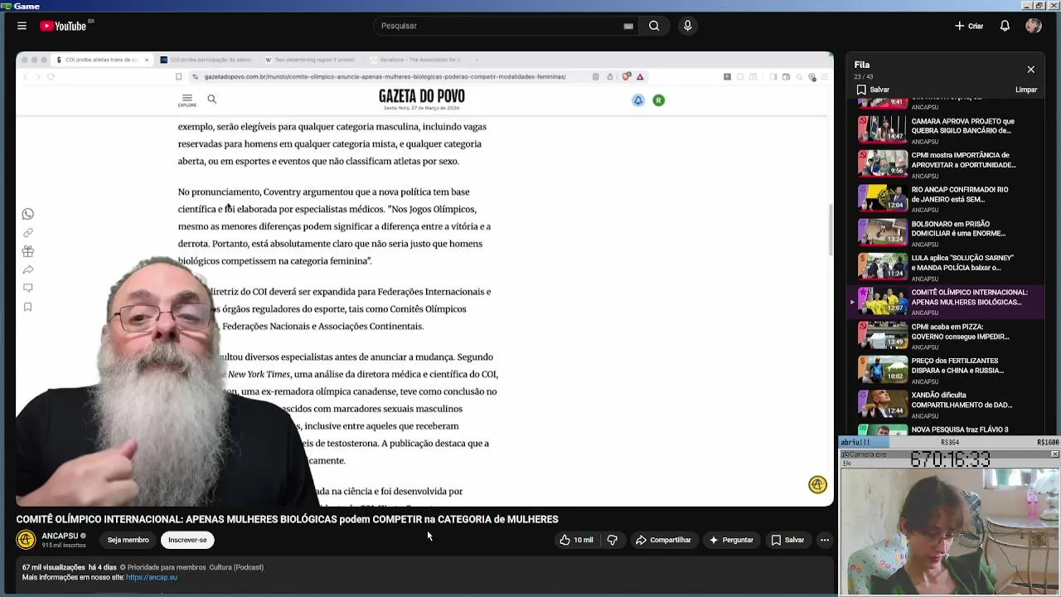This screenshot has height=597, width=1061.
Task: Open the account avatar menu
Action: 1033,26
